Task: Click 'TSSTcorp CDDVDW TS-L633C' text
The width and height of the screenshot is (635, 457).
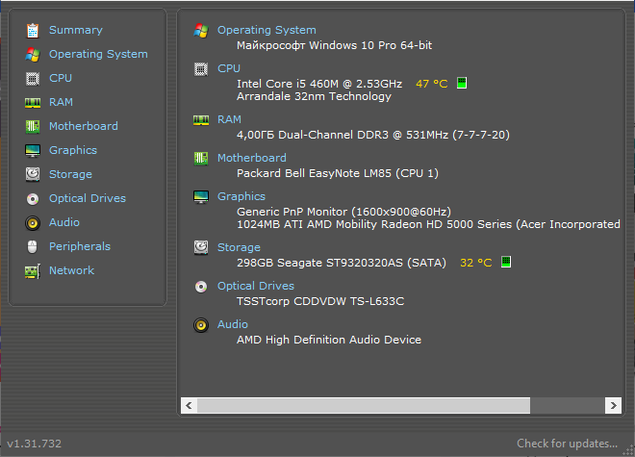Action: pos(320,301)
